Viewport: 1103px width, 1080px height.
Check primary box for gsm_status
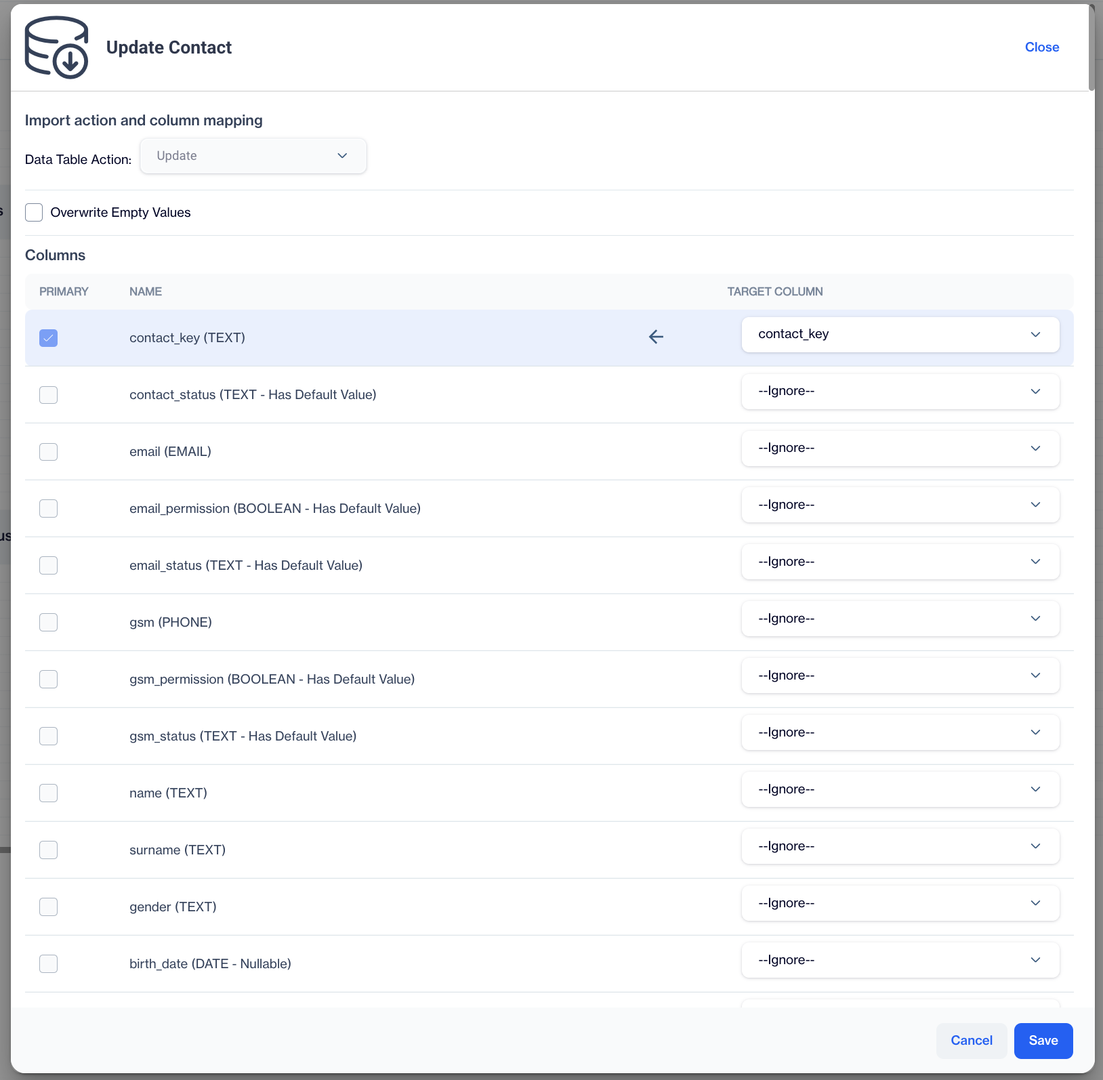(x=49, y=736)
